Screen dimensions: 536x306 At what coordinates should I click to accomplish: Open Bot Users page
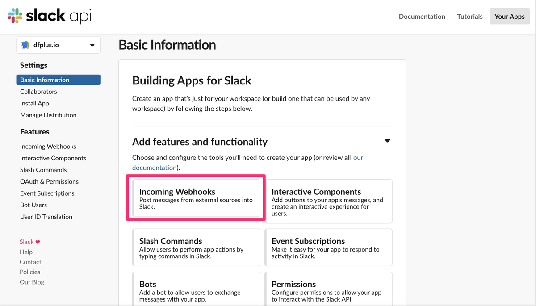[33, 205]
